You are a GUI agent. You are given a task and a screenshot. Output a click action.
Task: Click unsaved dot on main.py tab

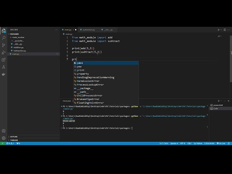[x=76, y=30]
